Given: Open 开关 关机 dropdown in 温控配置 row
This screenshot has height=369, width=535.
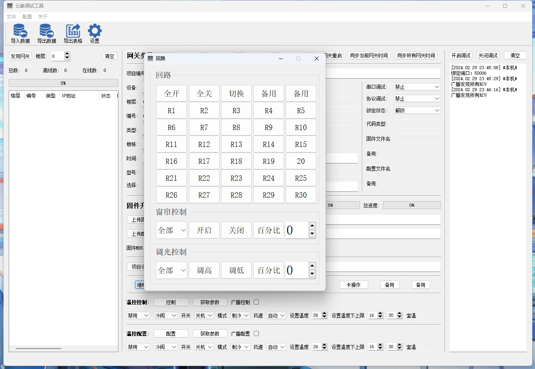Looking at the screenshot, I should [204, 347].
